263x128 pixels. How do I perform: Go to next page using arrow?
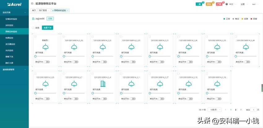(x=241, y=109)
